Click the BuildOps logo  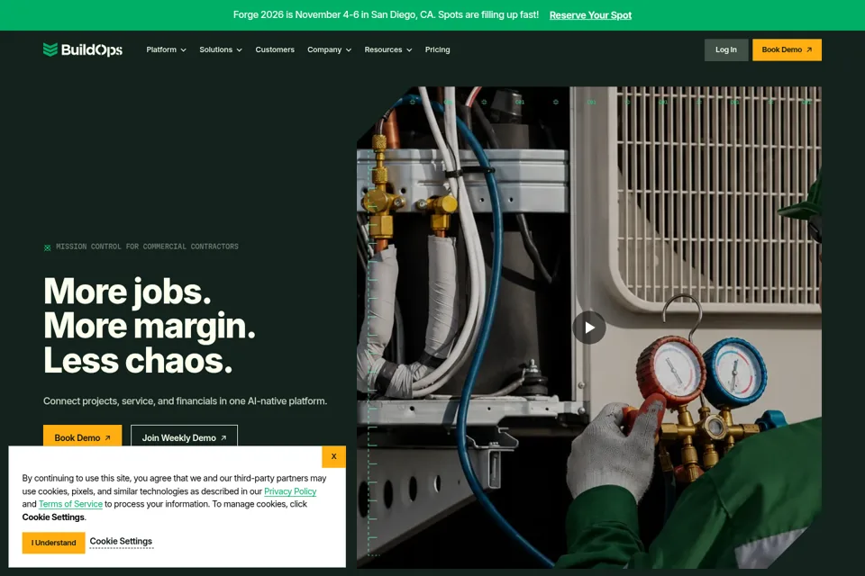coord(83,49)
